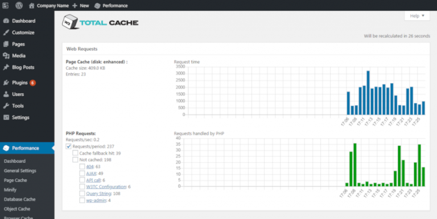
Task: Click the Web Requests panel heading
Action: click(82, 49)
